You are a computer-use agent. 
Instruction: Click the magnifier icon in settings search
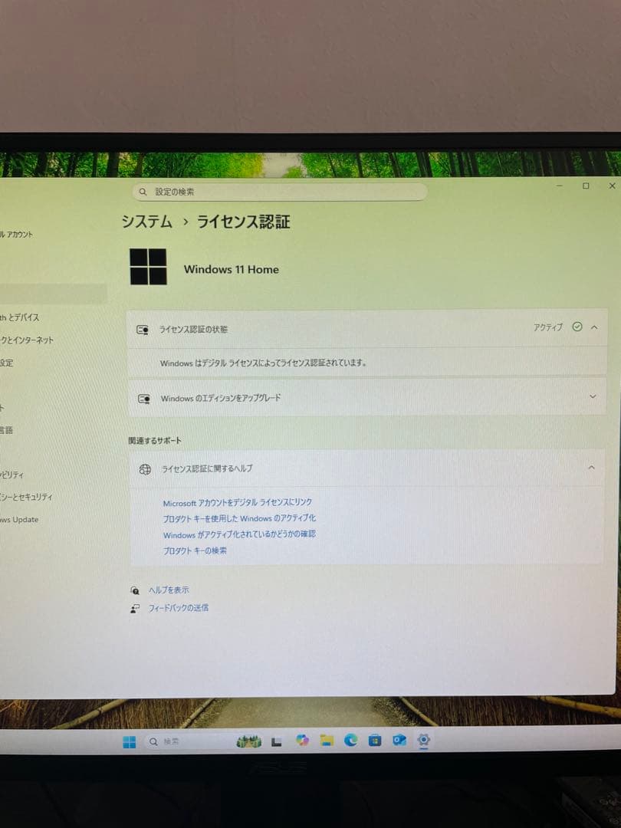[x=143, y=192]
